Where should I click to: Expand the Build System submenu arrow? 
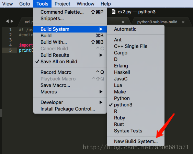tap(101, 29)
